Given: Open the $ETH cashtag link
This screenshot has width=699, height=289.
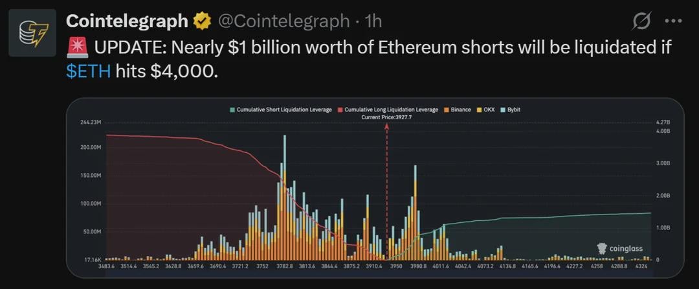Looking at the screenshot, I should point(88,71).
